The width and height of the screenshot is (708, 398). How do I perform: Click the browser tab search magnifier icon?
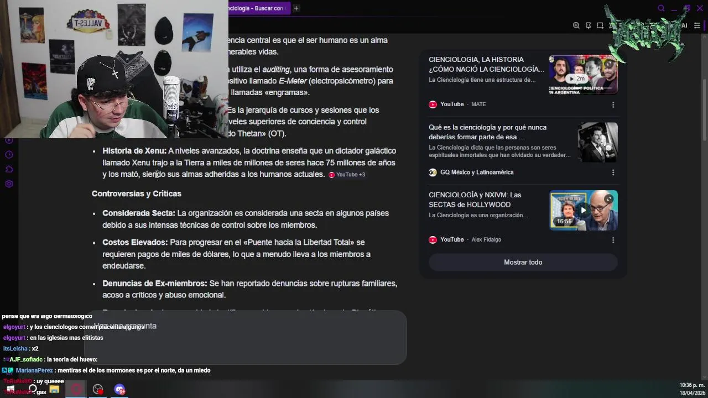(x=661, y=8)
